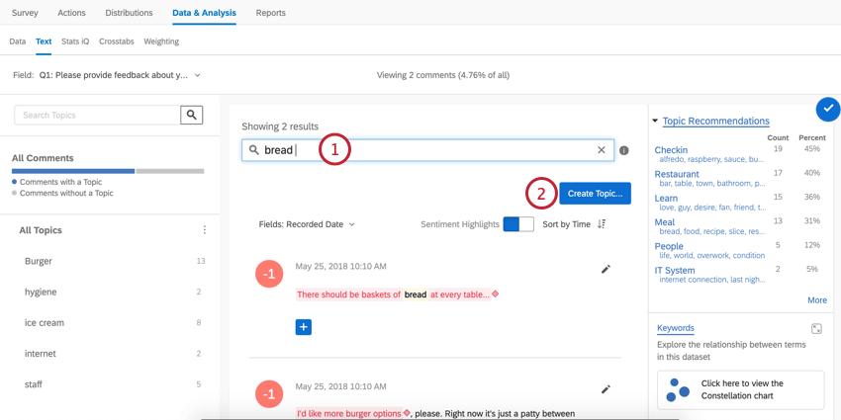The height and width of the screenshot is (420, 841).
Task: Open Fields: Recorded Date dropdown
Action: [307, 224]
